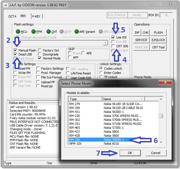This screenshot has height=169, width=180.
Task: Select RM-431 Nokia 5630D-1 row
Action: (113, 112)
